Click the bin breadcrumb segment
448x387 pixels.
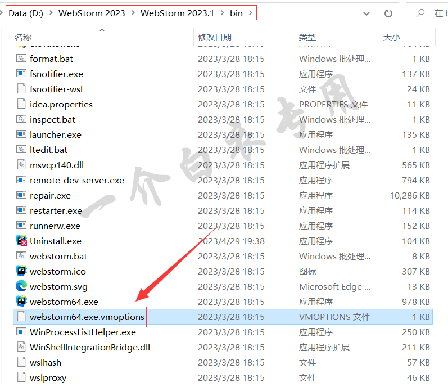click(x=236, y=13)
